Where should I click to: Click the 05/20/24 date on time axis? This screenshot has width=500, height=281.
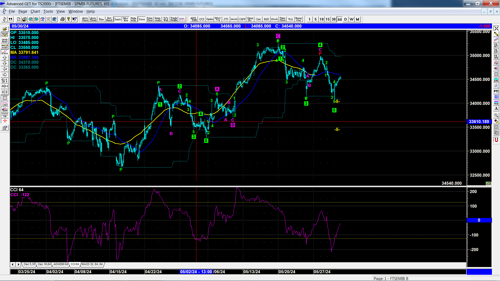click(x=287, y=272)
